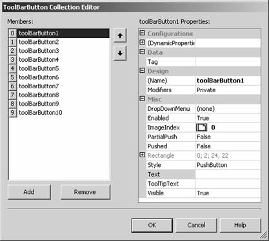Click the PartialPush value False
269x241 pixels.
pyautogui.click(x=228, y=137)
